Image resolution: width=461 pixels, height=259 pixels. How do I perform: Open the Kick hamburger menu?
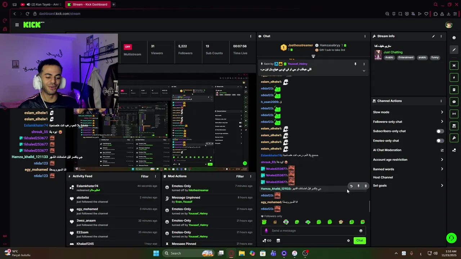click(x=17, y=25)
